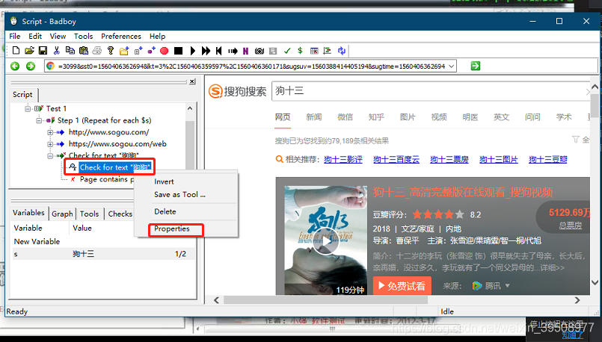Screen dimensions: 602x342
Task: Switch to the Graph tab
Action: (x=62, y=214)
